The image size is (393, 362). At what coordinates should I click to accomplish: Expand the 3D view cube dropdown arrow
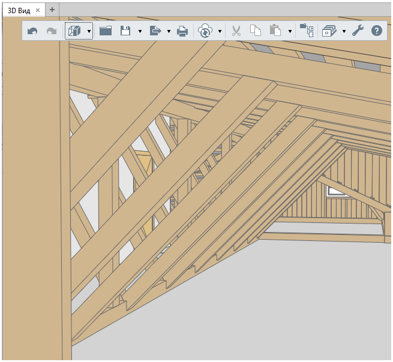pyautogui.click(x=89, y=31)
